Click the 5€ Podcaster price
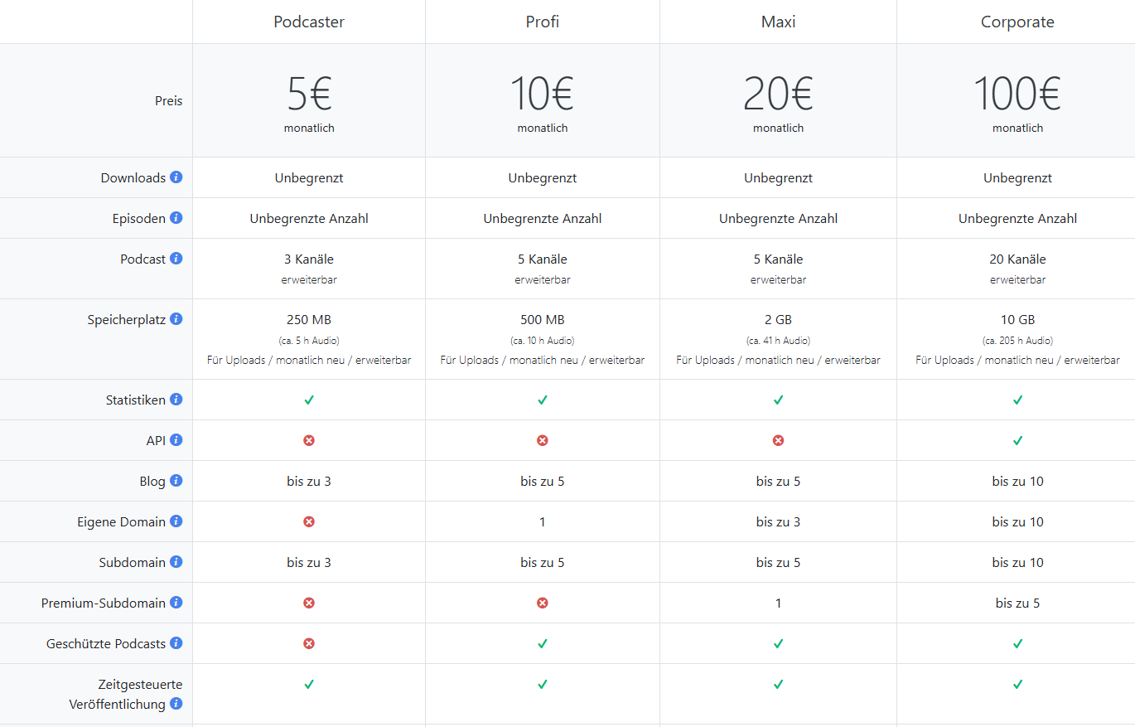 [309, 94]
